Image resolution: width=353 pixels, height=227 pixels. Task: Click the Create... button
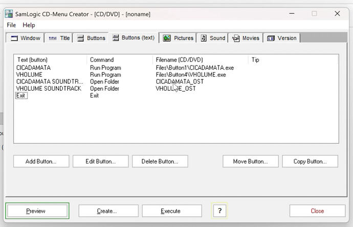108,211
